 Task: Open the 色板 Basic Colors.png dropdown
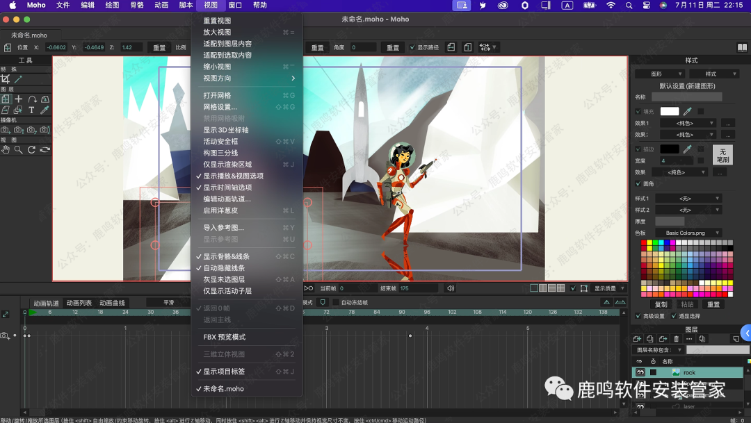point(688,233)
